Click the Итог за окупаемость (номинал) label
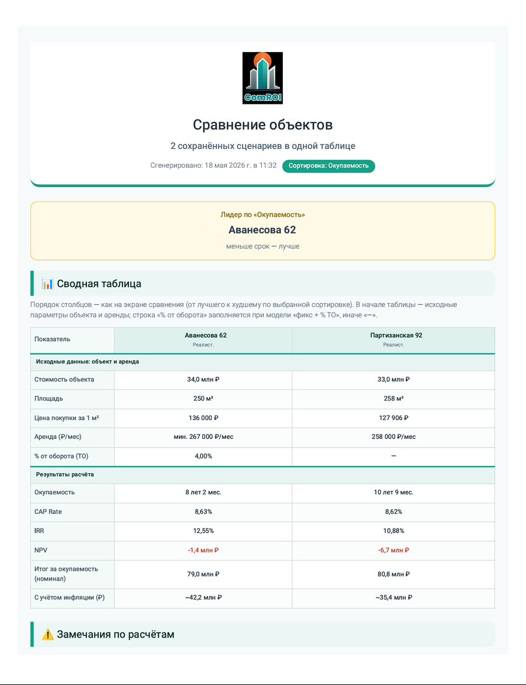This screenshot has width=526, height=685. click(66, 574)
